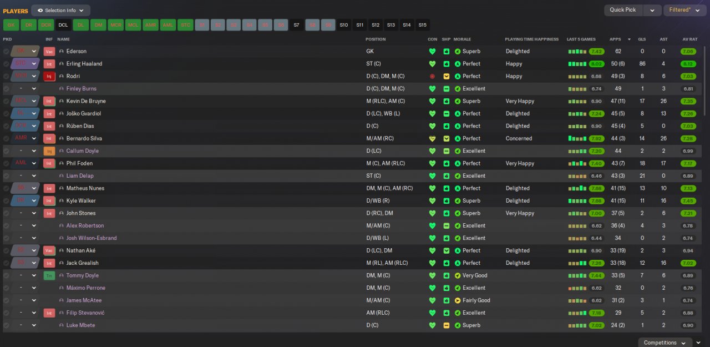Toggle the pick checkbox for Luke Mbete

6,325
